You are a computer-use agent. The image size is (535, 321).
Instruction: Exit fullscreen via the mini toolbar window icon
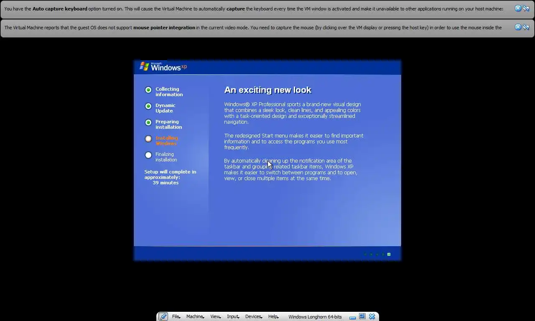[x=362, y=316]
